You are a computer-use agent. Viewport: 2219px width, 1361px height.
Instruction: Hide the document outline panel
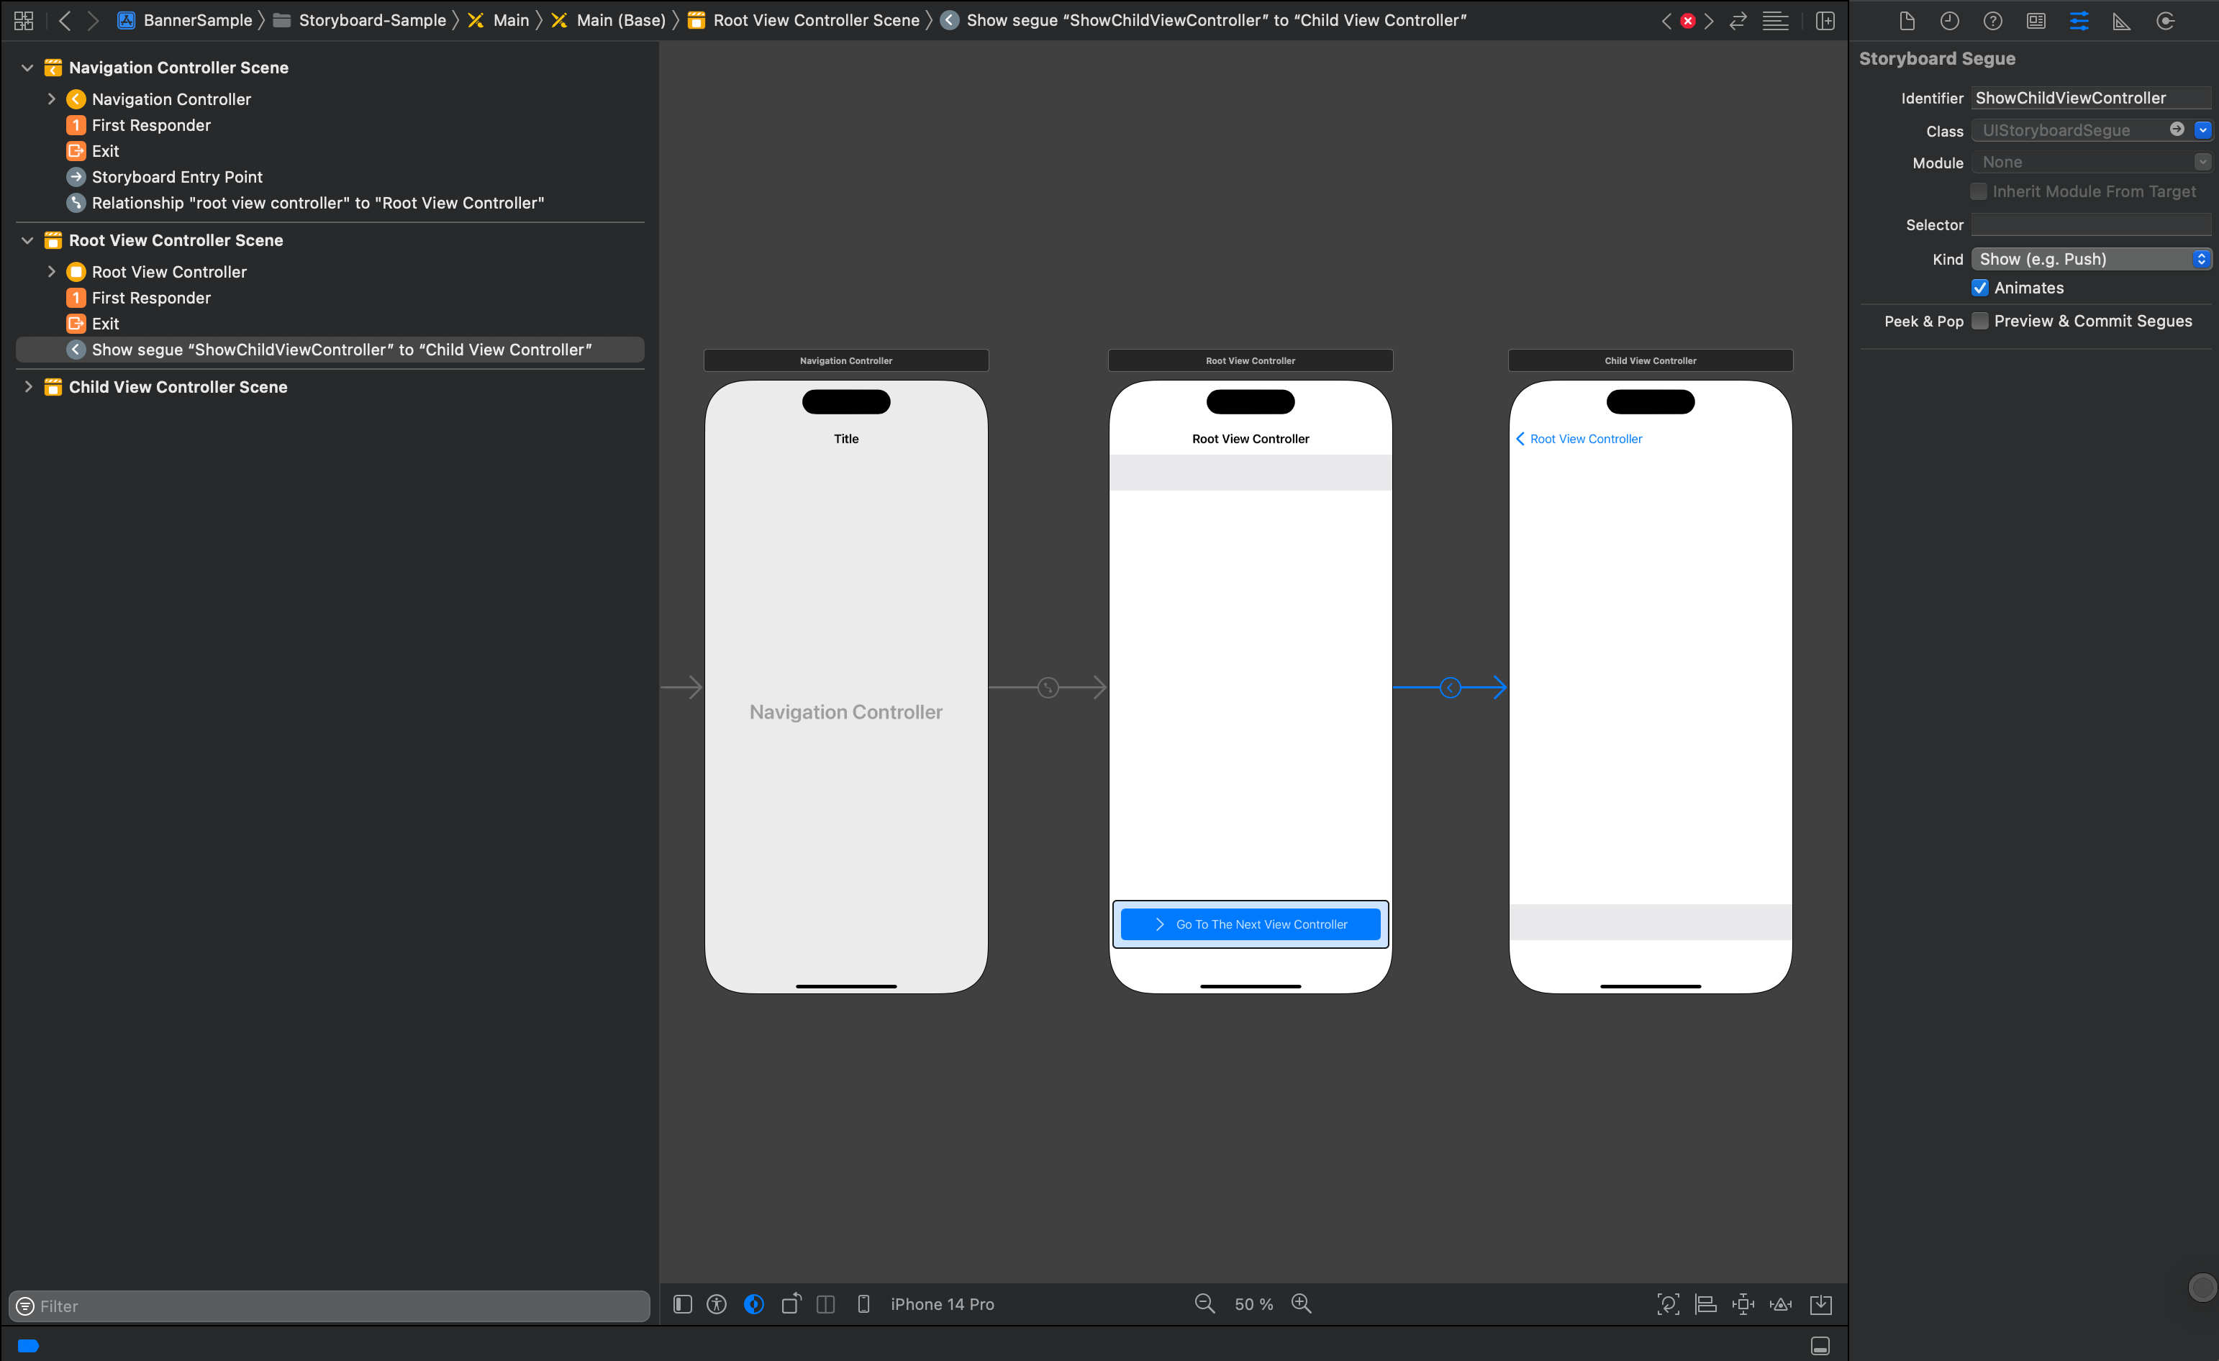pyautogui.click(x=683, y=1303)
